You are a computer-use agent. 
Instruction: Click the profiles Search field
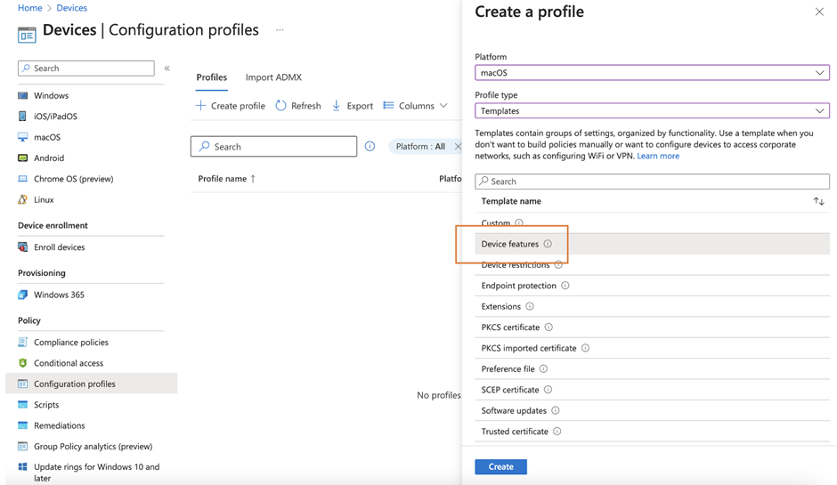pyautogui.click(x=274, y=146)
